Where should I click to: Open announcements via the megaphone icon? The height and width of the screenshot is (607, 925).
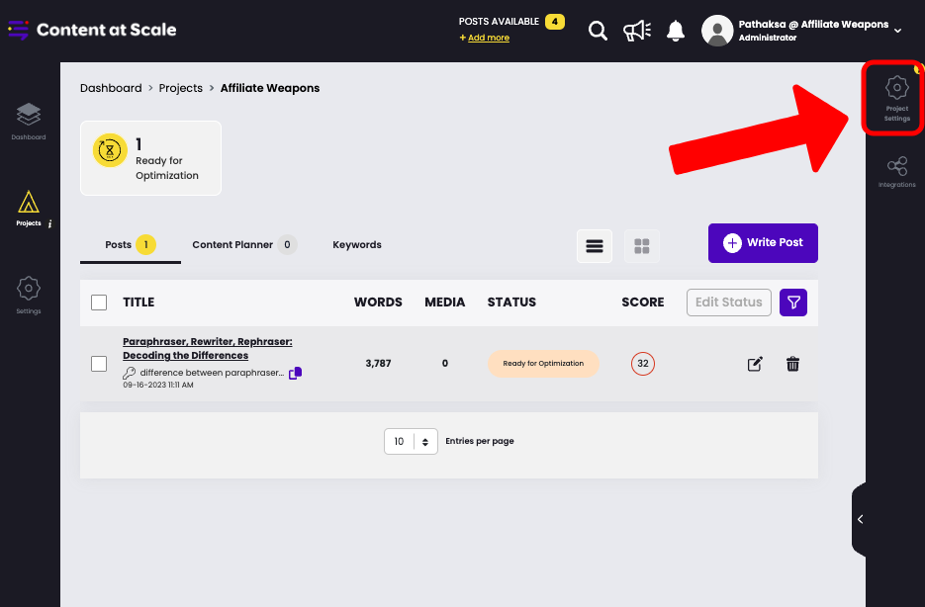click(636, 30)
